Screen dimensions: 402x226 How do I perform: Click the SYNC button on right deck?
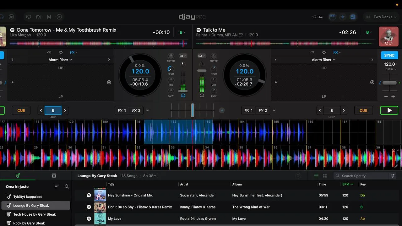coord(389,55)
